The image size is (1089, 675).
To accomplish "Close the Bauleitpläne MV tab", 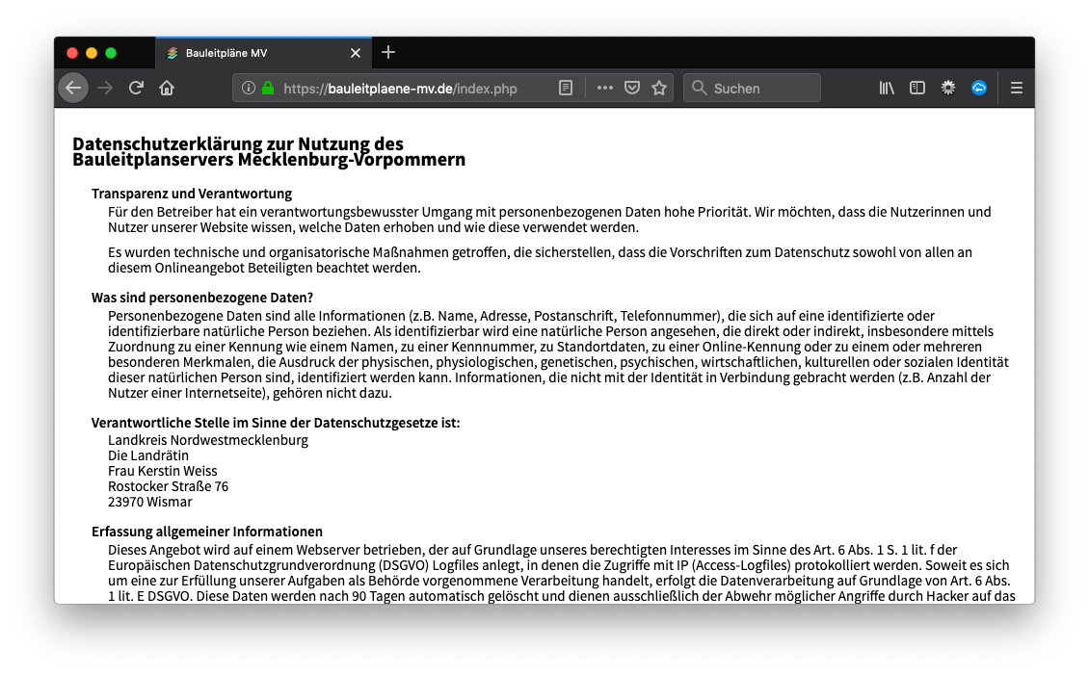I will click(x=356, y=53).
